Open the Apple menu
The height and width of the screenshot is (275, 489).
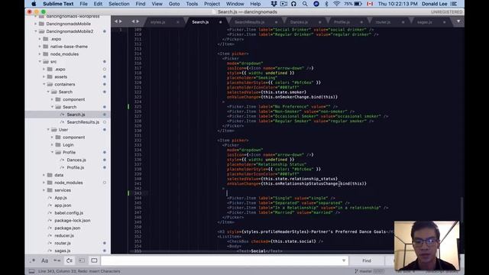click(x=34, y=4)
